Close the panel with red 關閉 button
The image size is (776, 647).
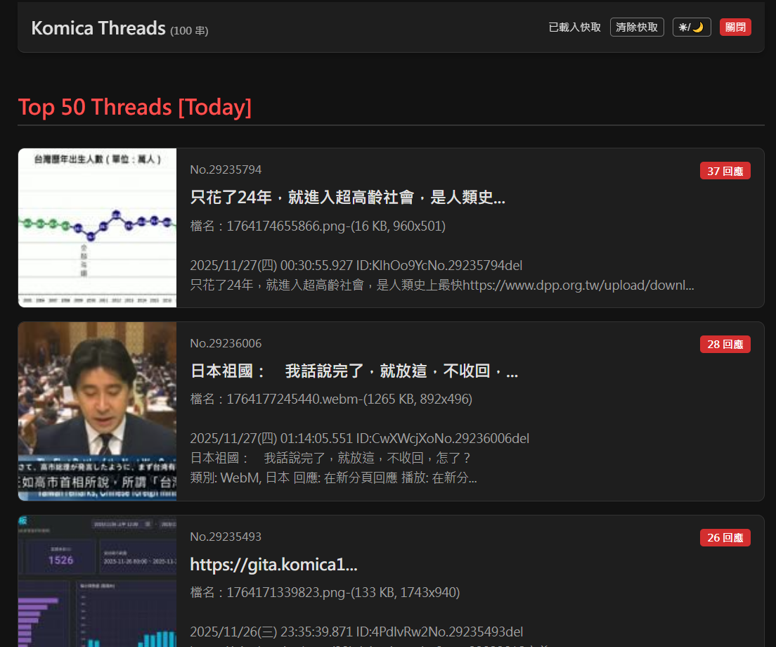pos(735,27)
